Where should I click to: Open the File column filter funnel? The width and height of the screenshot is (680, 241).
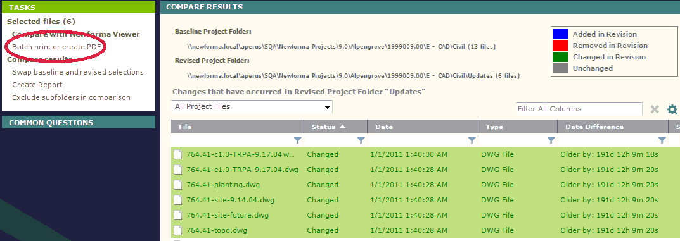point(297,140)
